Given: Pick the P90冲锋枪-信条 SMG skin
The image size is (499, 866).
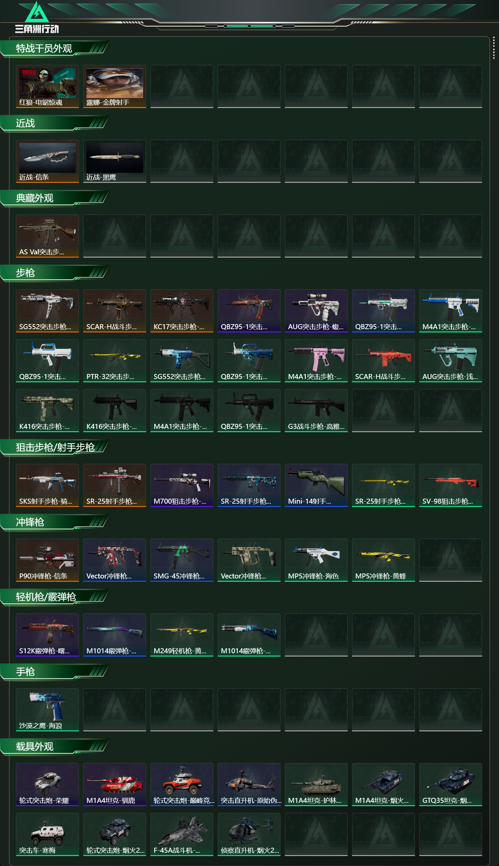Looking at the screenshot, I should coord(47,560).
